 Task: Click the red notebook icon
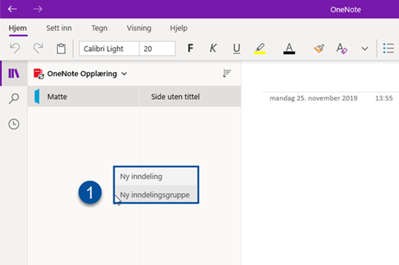[39, 74]
